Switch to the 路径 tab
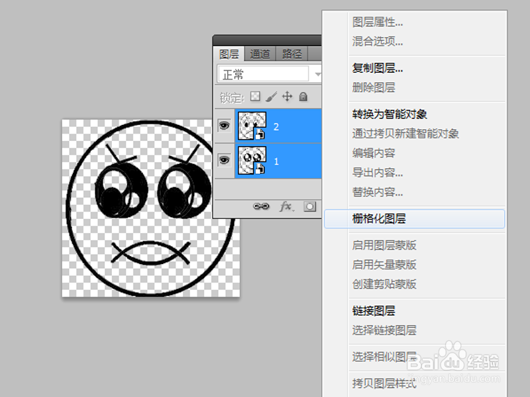 point(291,54)
